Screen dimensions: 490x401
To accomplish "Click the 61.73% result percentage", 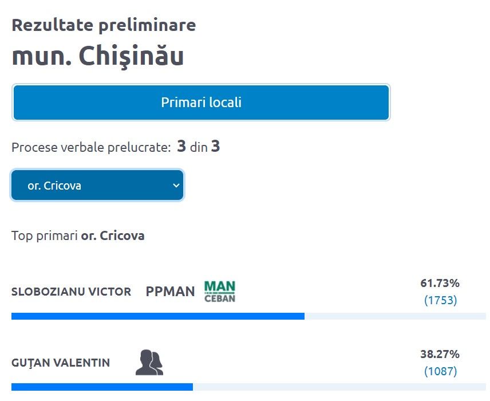I will (x=440, y=283).
